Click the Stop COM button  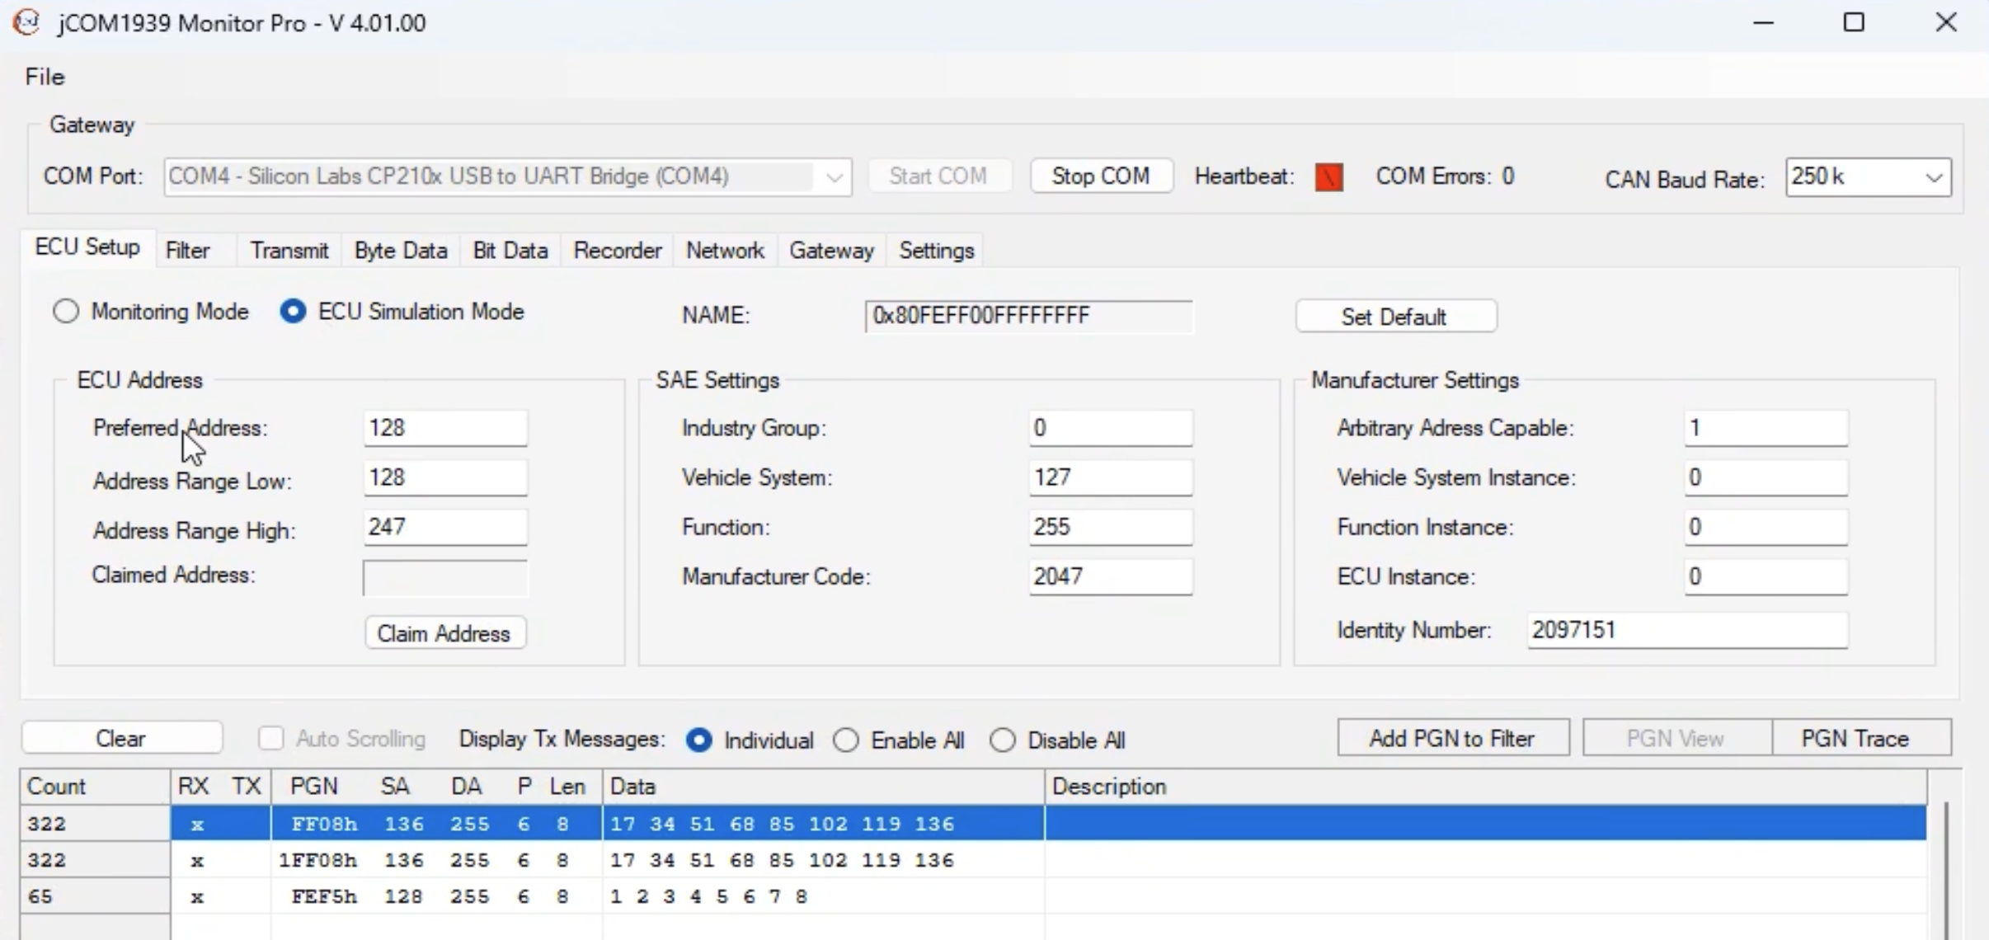click(x=1101, y=176)
